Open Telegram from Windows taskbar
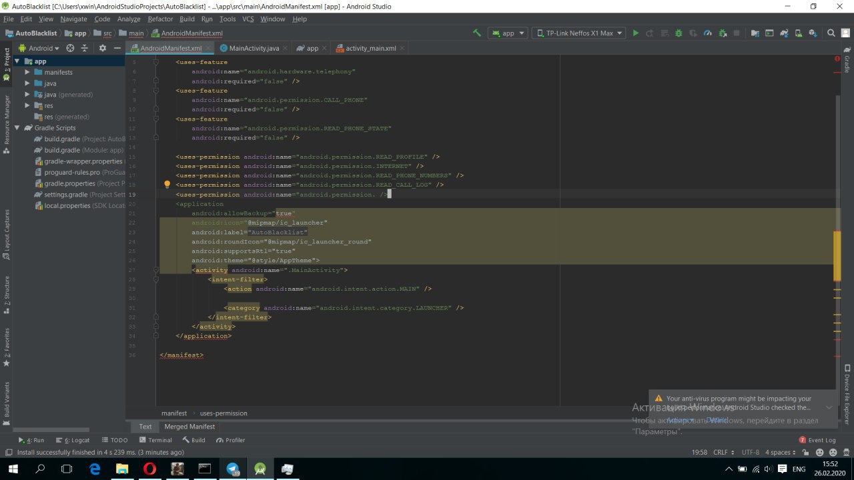Viewport: 854px width, 480px height. (x=233, y=469)
